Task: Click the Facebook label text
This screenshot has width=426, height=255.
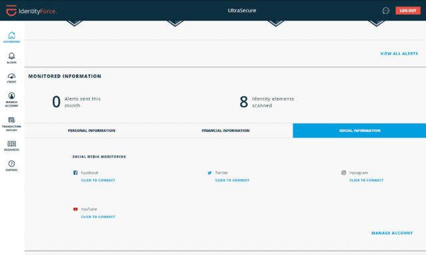Action: click(89, 172)
